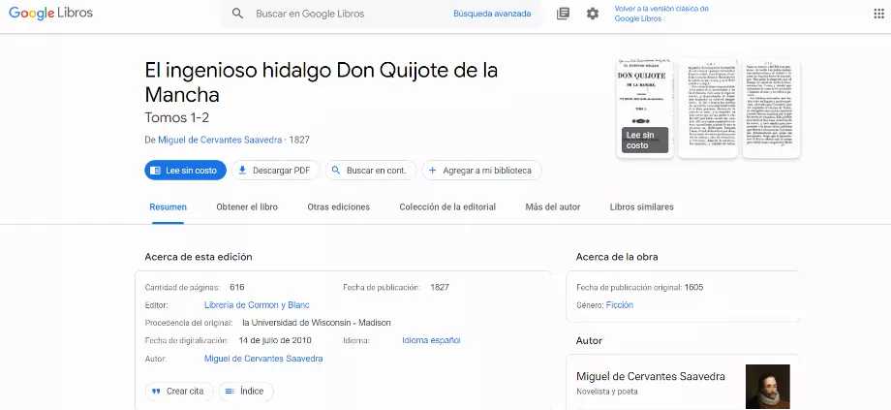Image resolution: width=891 pixels, height=410 pixels.
Task: Open the settings gear icon
Action: point(593,14)
